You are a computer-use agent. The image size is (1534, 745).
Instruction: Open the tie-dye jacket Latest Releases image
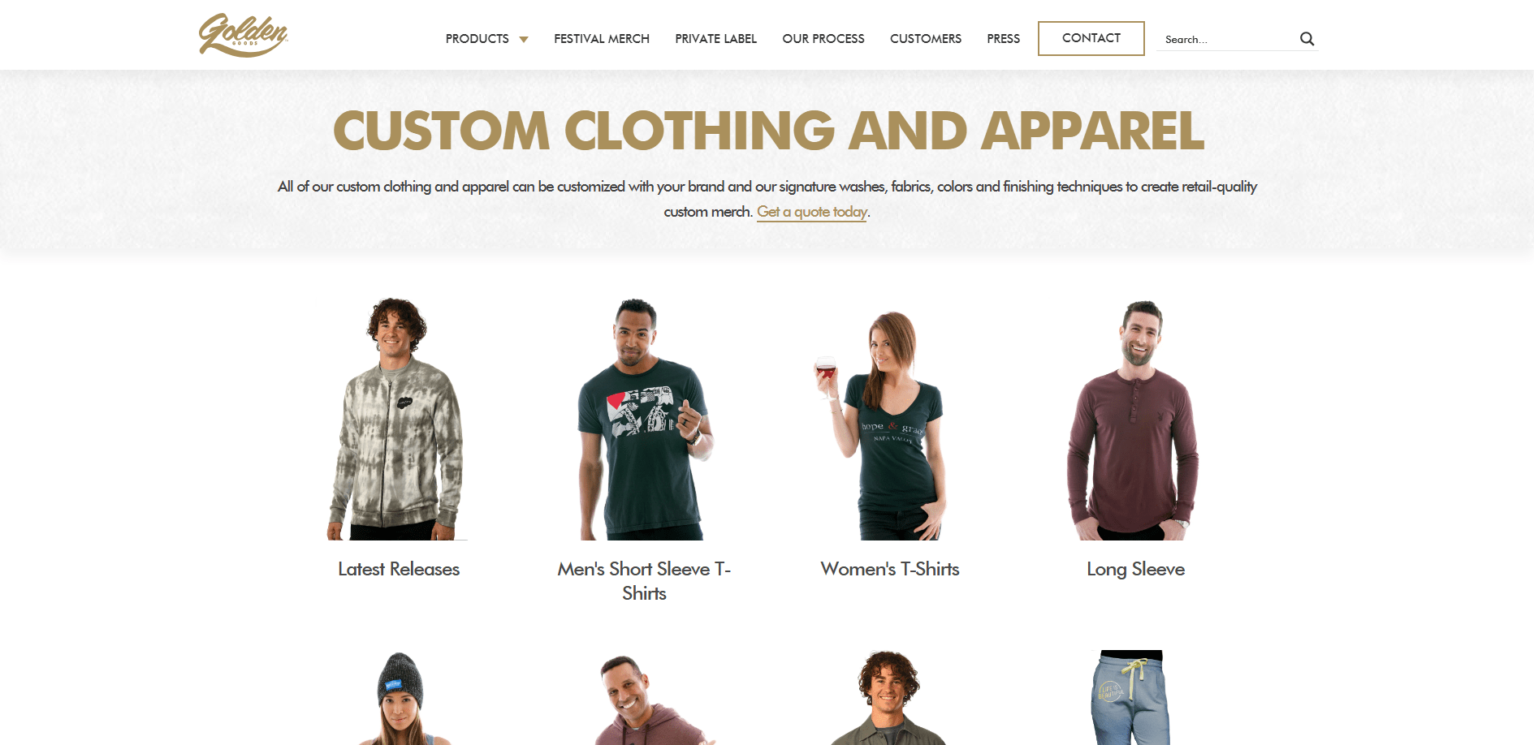click(x=397, y=419)
